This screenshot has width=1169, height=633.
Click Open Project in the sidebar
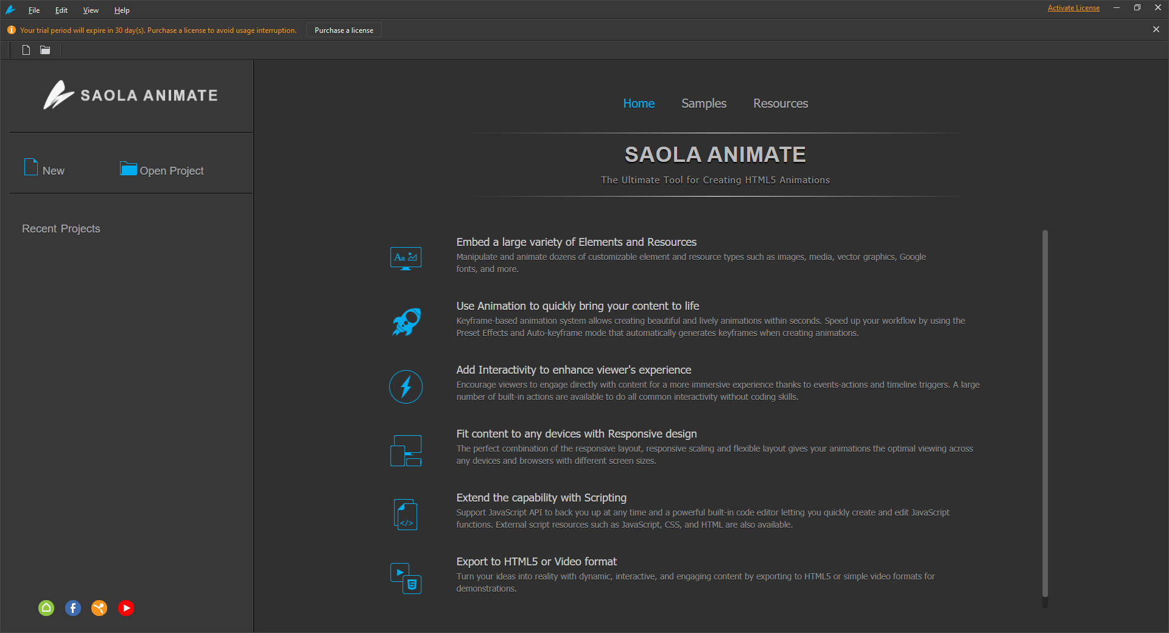click(x=162, y=170)
